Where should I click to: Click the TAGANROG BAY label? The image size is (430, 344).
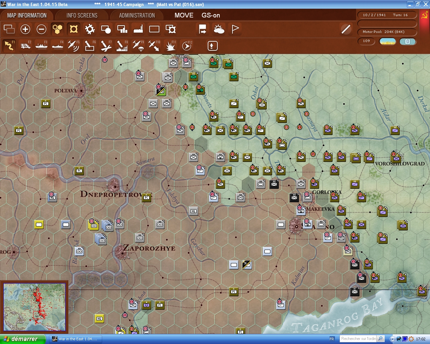338,315
